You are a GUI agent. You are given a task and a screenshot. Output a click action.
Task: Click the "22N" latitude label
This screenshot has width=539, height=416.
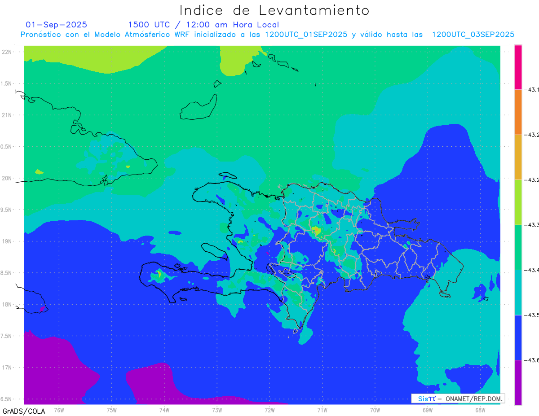click(x=8, y=52)
